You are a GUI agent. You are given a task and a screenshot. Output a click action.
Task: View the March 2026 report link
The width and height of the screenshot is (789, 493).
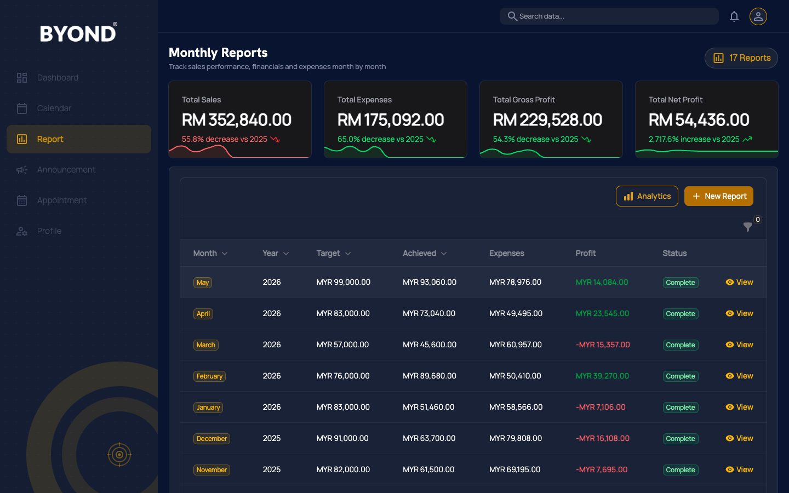coord(739,345)
